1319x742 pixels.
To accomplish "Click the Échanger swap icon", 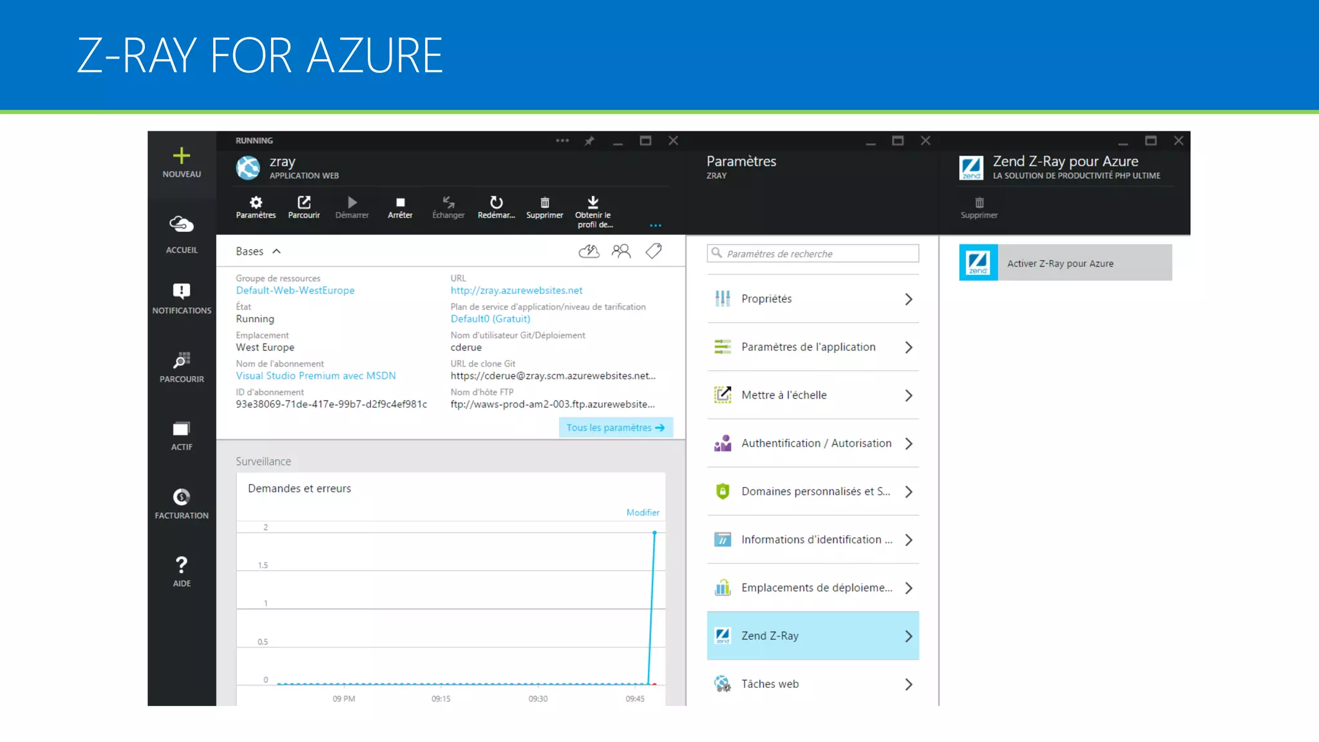I will point(449,202).
